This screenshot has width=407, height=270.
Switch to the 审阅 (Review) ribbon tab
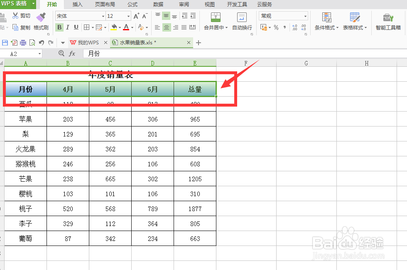[x=184, y=5]
